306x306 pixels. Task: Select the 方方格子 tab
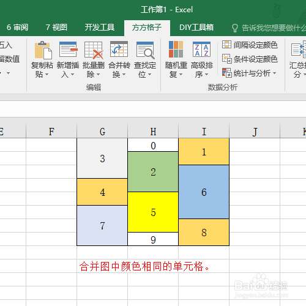[147, 28]
